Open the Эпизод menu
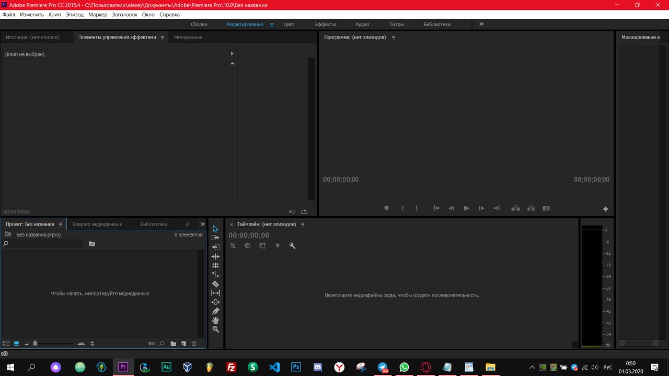This screenshot has width=669, height=376. [x=75, y=15]
